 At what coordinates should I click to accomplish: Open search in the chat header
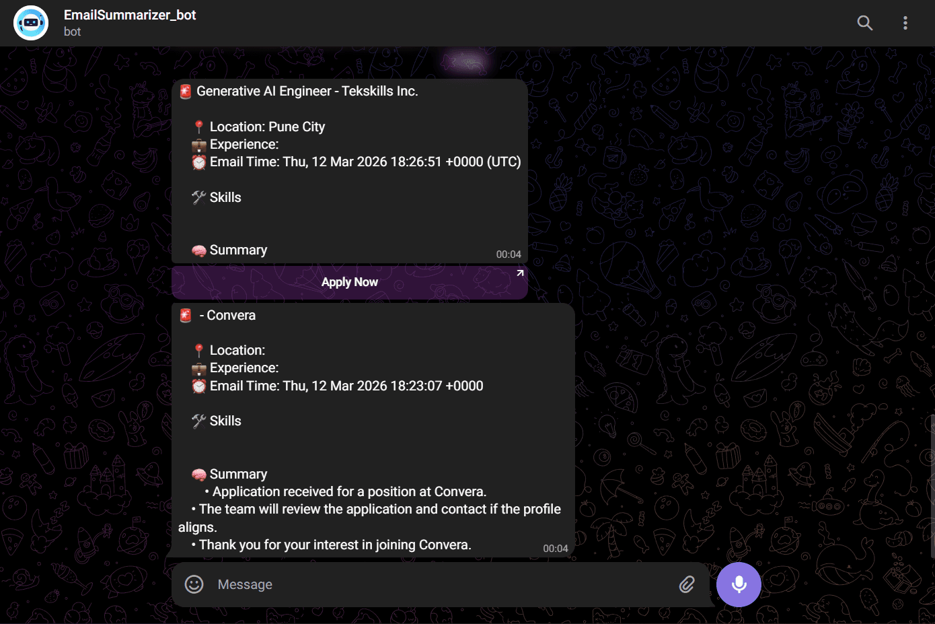click(865, 23)
